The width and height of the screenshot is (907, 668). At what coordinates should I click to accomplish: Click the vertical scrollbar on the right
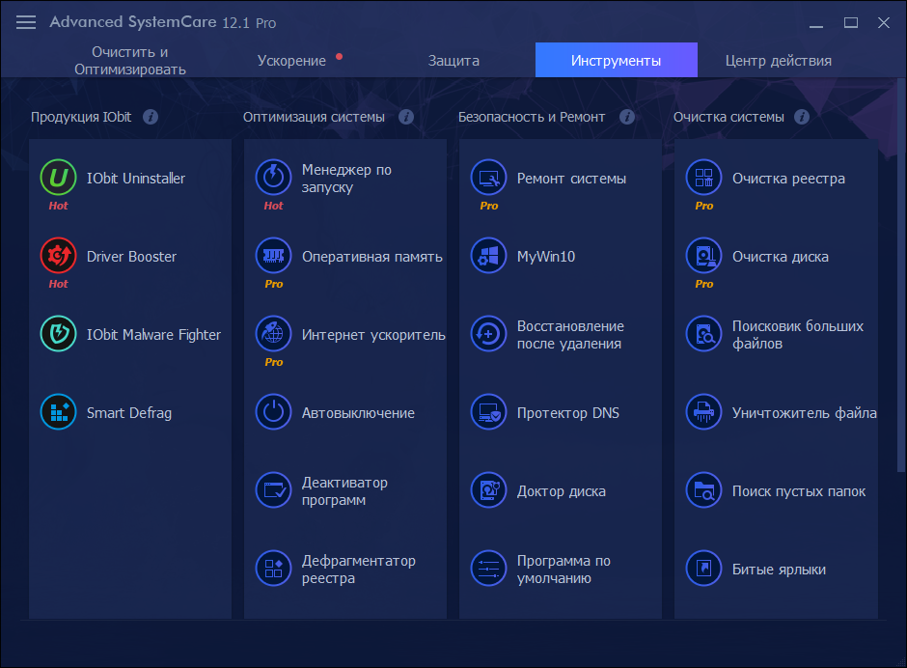900,276
